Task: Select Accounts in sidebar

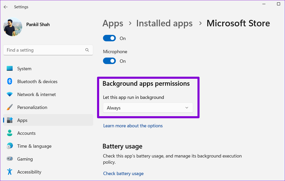Action: pyautogui.click(x=48, y=133)
